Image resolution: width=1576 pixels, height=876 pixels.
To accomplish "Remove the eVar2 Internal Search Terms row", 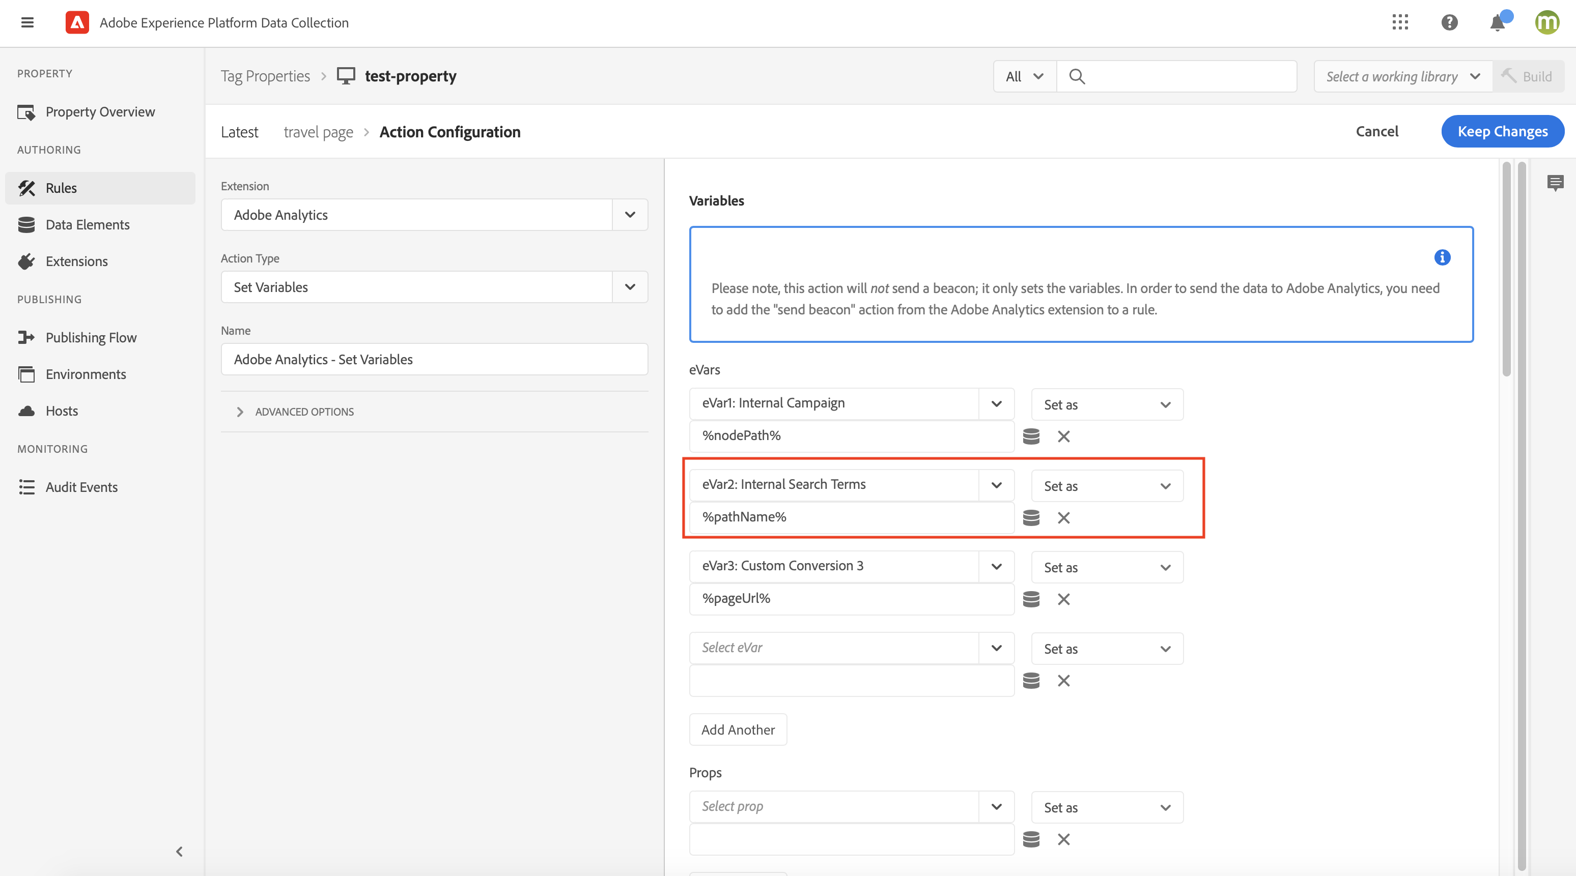I will coord(1063,518).
